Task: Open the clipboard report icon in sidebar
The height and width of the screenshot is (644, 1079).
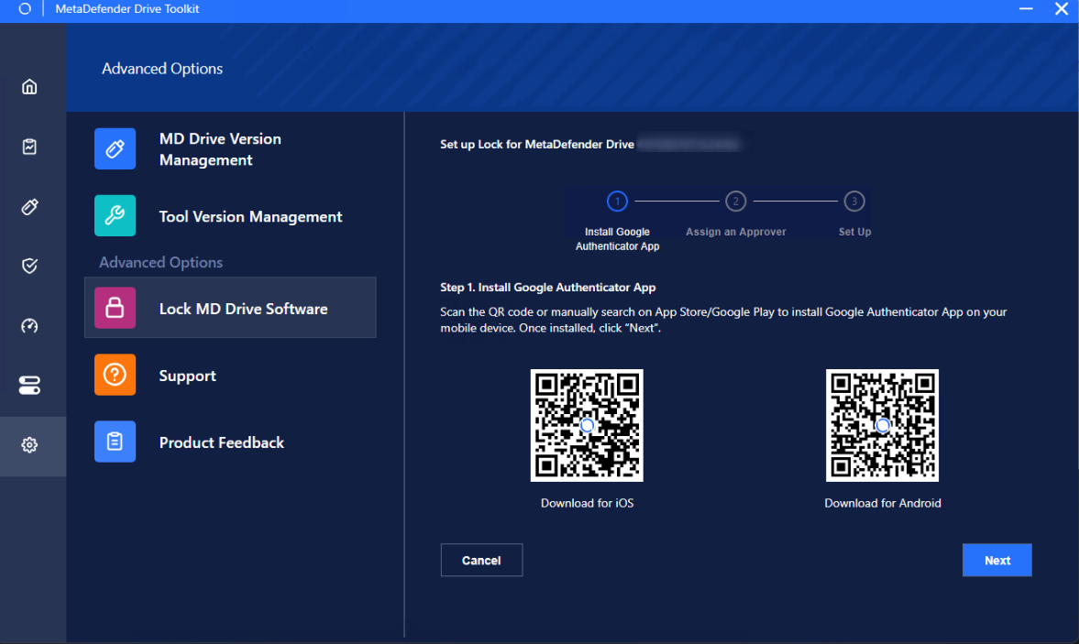Action: point(29,147)
